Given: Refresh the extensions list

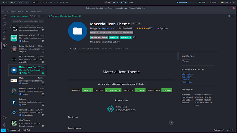Looking at the screenshot, I should [35, 16].
